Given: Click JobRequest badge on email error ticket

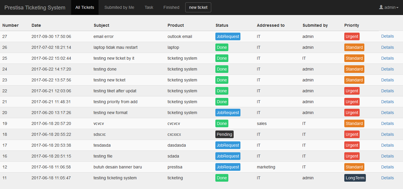Looking at the screenshot, I should tap(228, 36).
